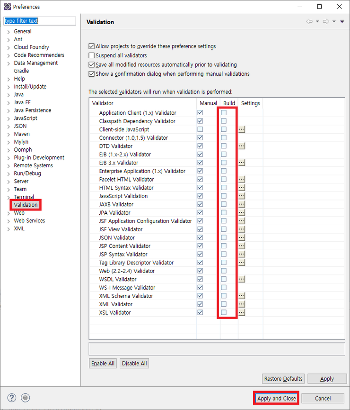This screenshot has height=410, width=350.
Task: Click the back navigation arrow icon
Action: (x=309, y=21)
